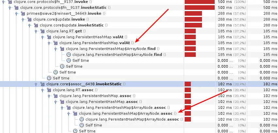This screenshot has width=278, height=133.
Task: Select the last Self time row at bottom
Action: [139, 131]
